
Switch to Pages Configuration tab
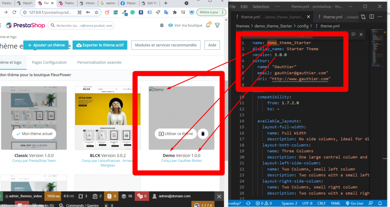tap(49, 62)
